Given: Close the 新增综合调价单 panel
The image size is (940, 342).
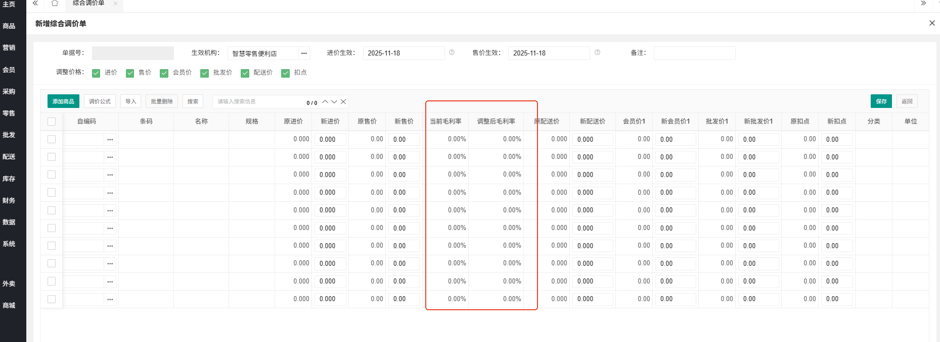Looking at the screenshot, I should pyautogui.click(x=932, y=23).
